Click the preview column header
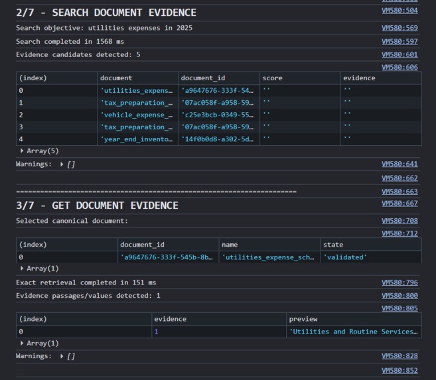 click(354, 319)
